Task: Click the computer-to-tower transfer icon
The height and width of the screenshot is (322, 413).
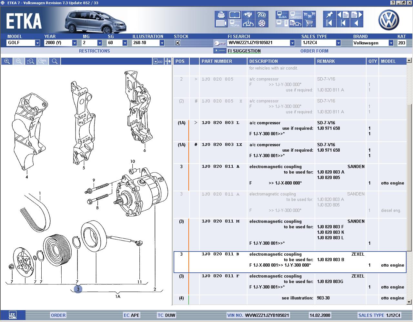Action: click(x=282, y=23)
